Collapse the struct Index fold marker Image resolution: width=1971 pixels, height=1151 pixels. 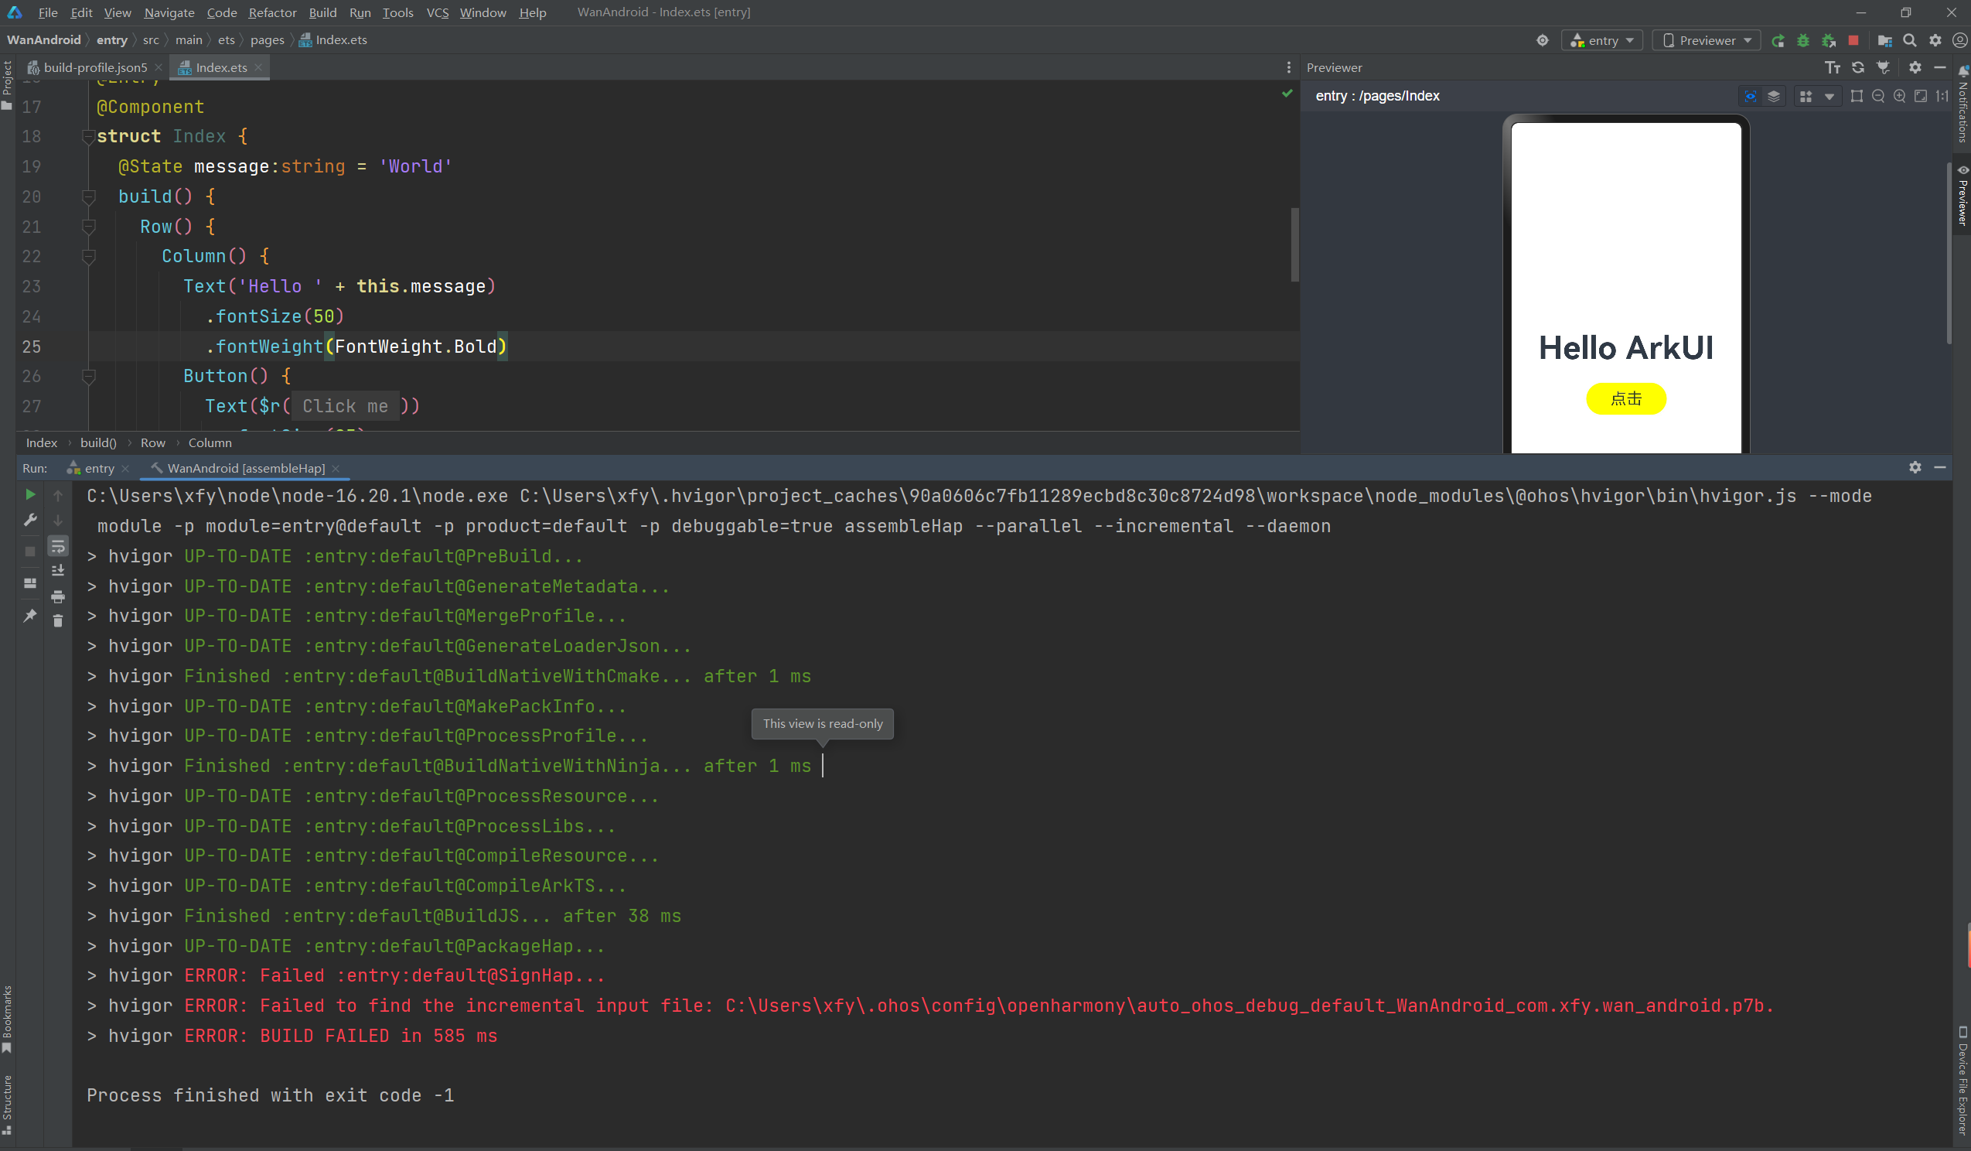coord(88,137)
